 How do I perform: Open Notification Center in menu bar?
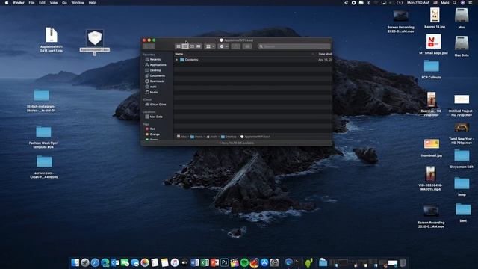point(470,3)
